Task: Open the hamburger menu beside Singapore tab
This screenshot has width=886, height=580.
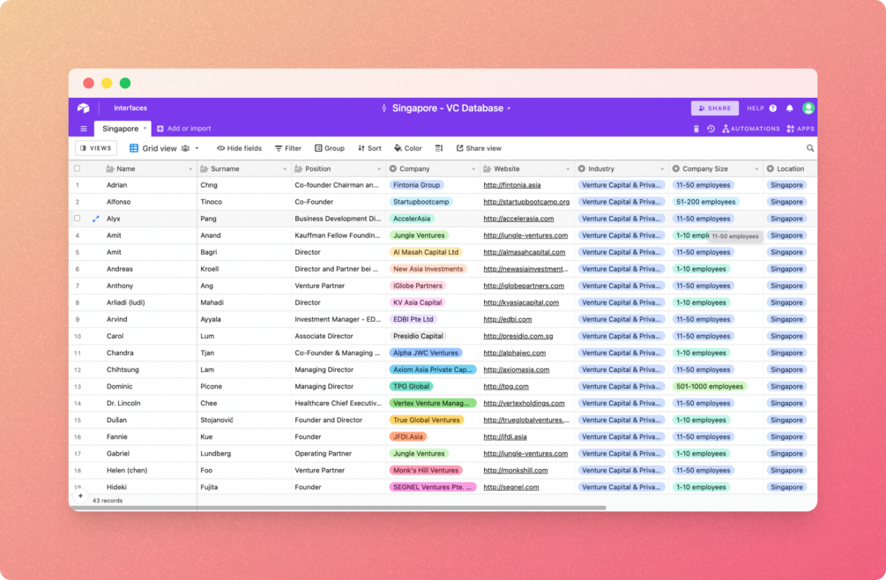Action: (84, 129)
